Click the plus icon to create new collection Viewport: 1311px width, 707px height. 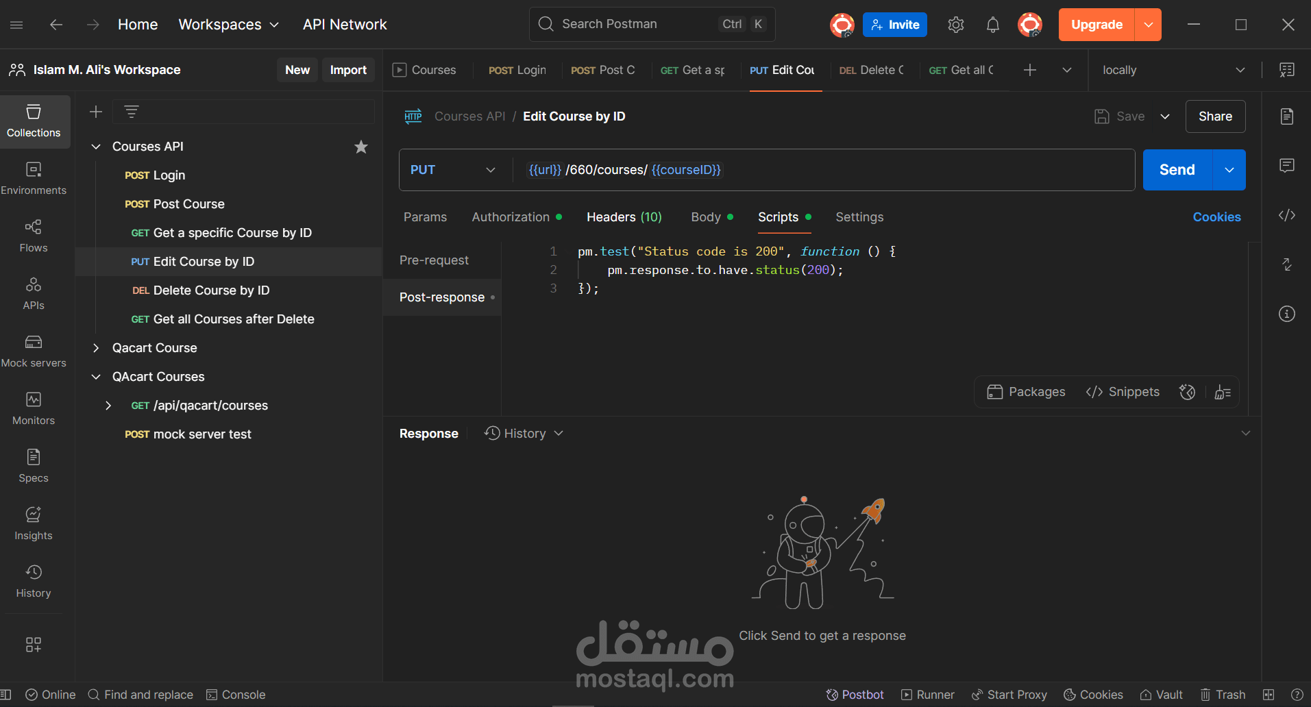[x=96, y=112]
